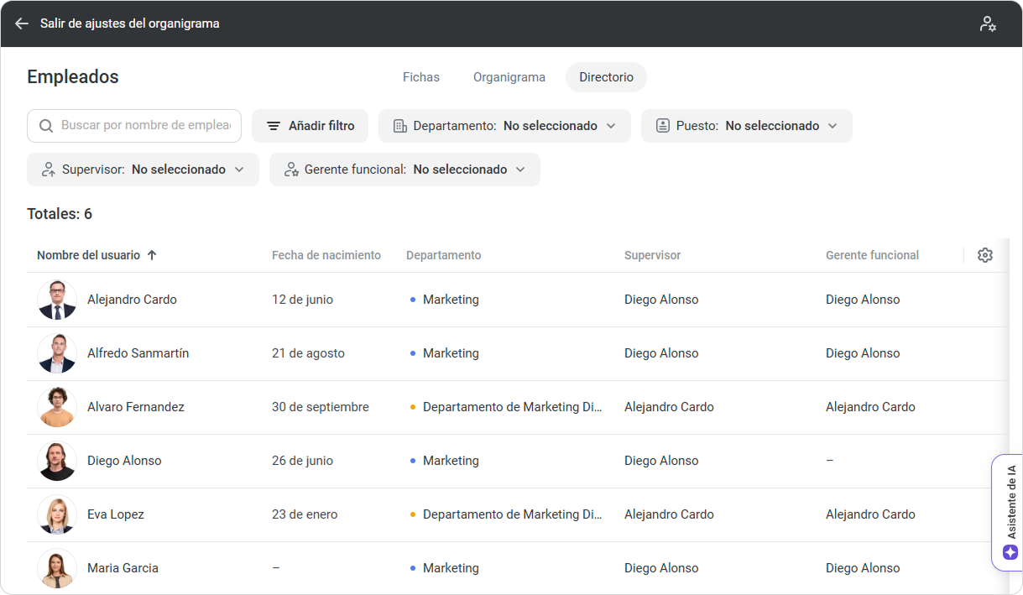Click Alejandro Cardo's avatar photo

pyautogui.click(x=57, y=300)
